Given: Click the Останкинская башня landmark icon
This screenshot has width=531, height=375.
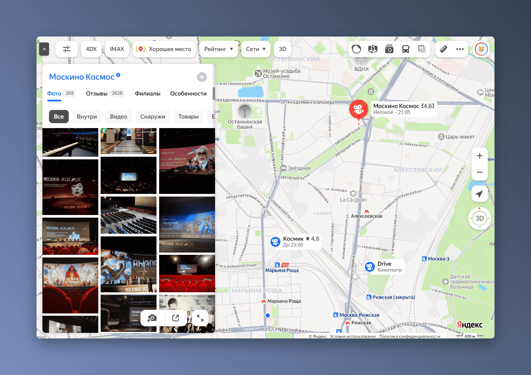Looking at the screenshot, I should 245,111.
